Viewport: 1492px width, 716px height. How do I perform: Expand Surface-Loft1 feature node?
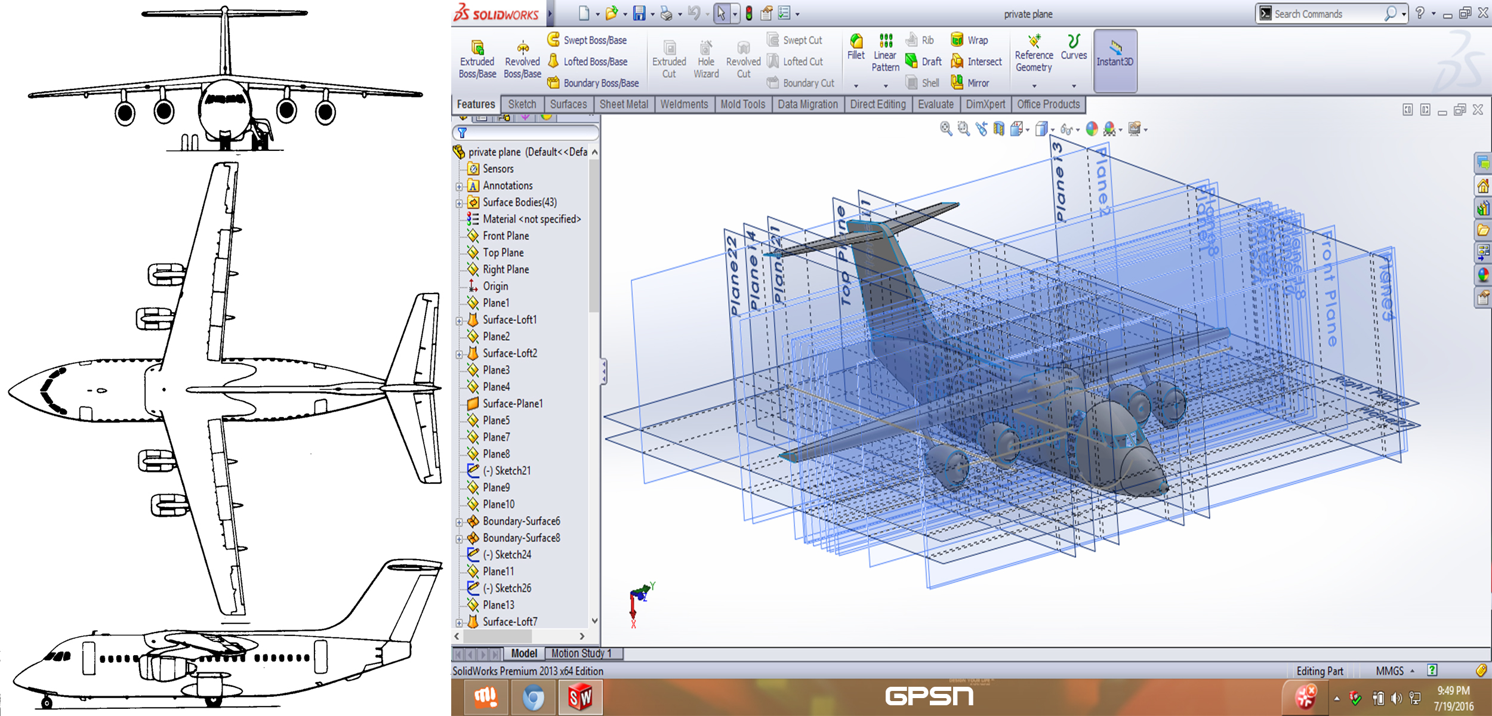[459, 320]
